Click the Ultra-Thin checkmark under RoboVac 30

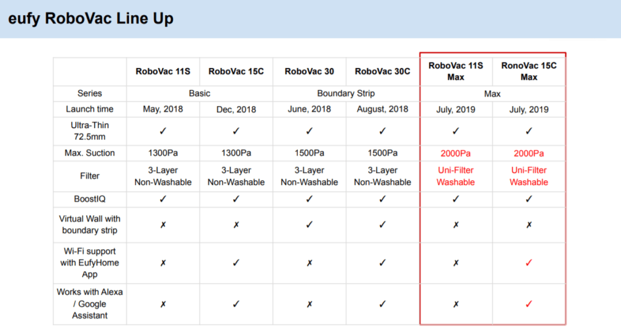(x=309, y=130)
